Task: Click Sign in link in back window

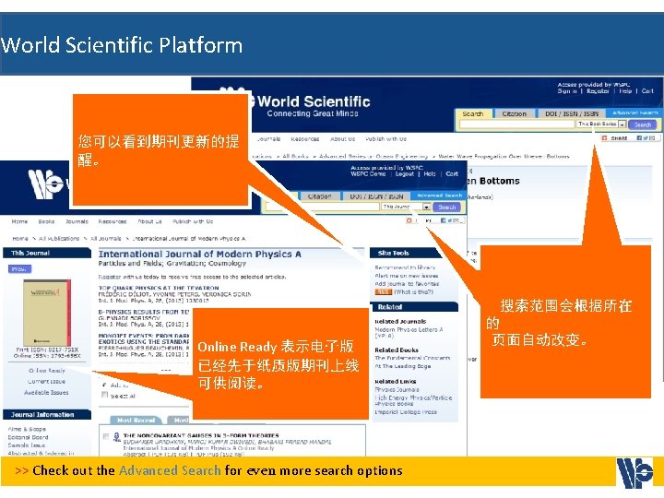Action: [566, 91]
